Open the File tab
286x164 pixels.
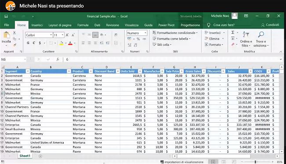pos(7,25)
